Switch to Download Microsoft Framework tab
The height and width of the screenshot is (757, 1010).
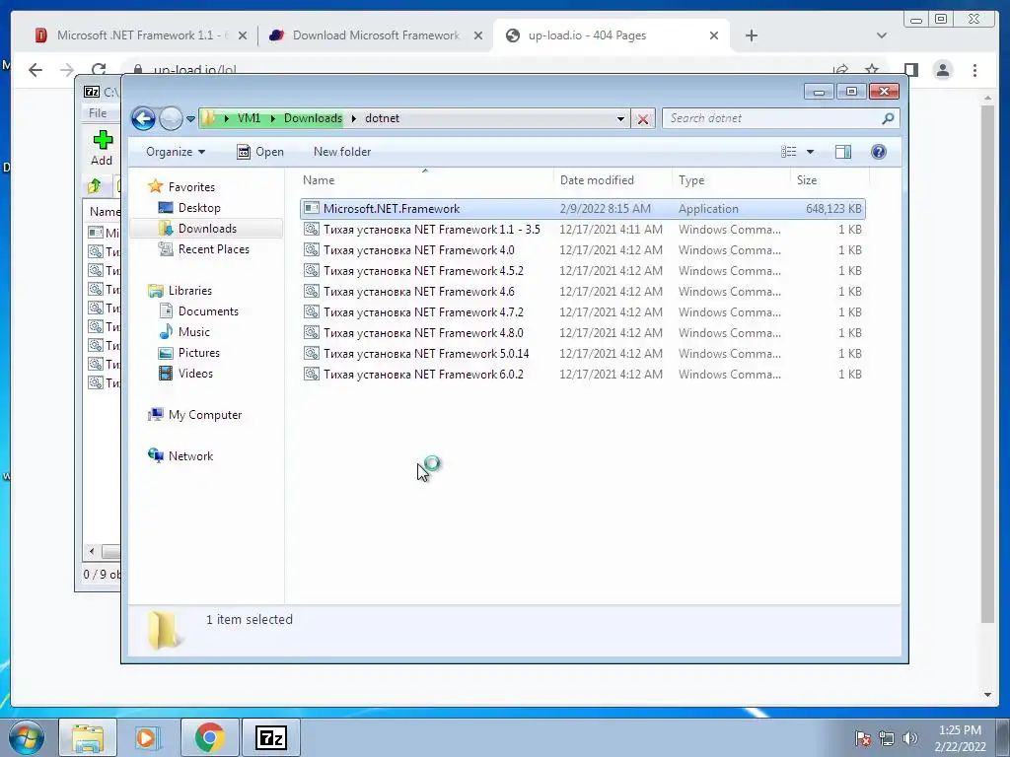click(376, 35)
